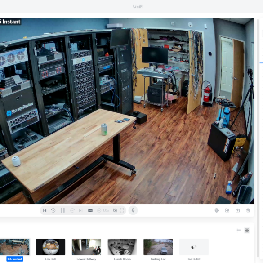This screenshot has width=263, height=263.
Task: Activate the two-way talk microphone
Action: tap(133, 210)
